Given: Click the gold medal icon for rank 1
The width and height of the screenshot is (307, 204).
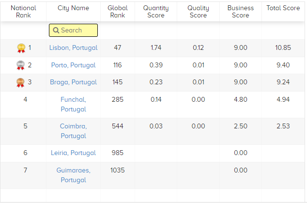Looking at the screenshot, I should tap(21, 48).
